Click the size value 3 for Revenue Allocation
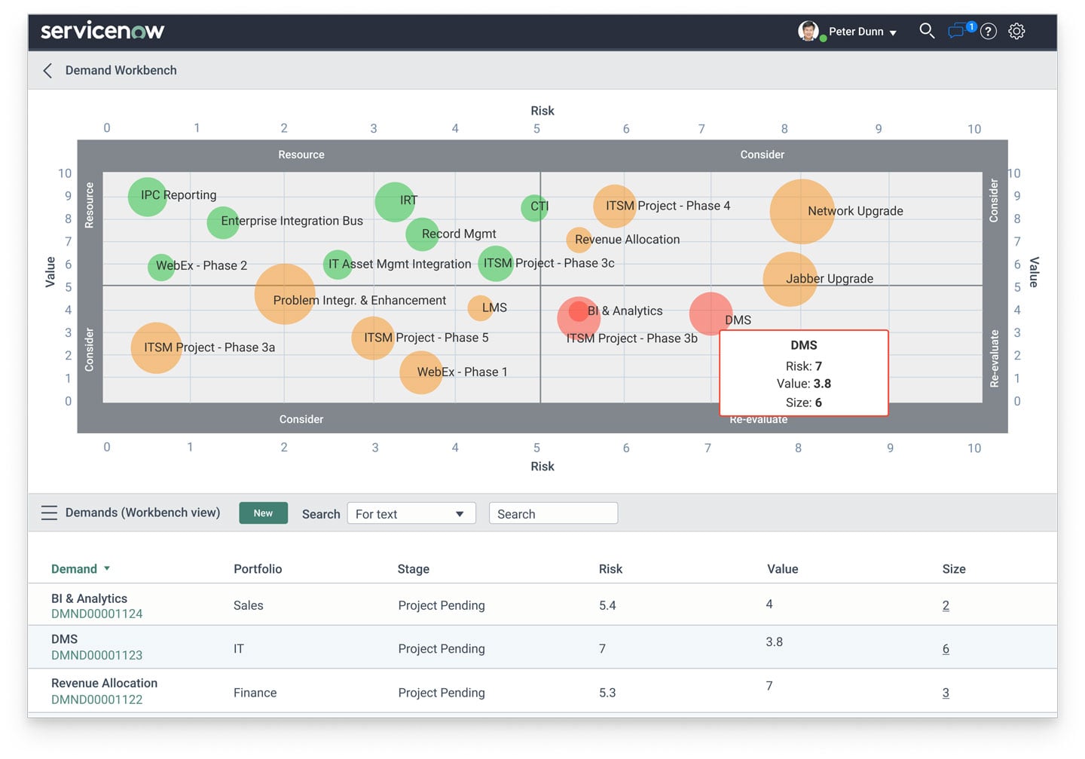This screenshot has width=1085, height=759. (x=946, y=693)
